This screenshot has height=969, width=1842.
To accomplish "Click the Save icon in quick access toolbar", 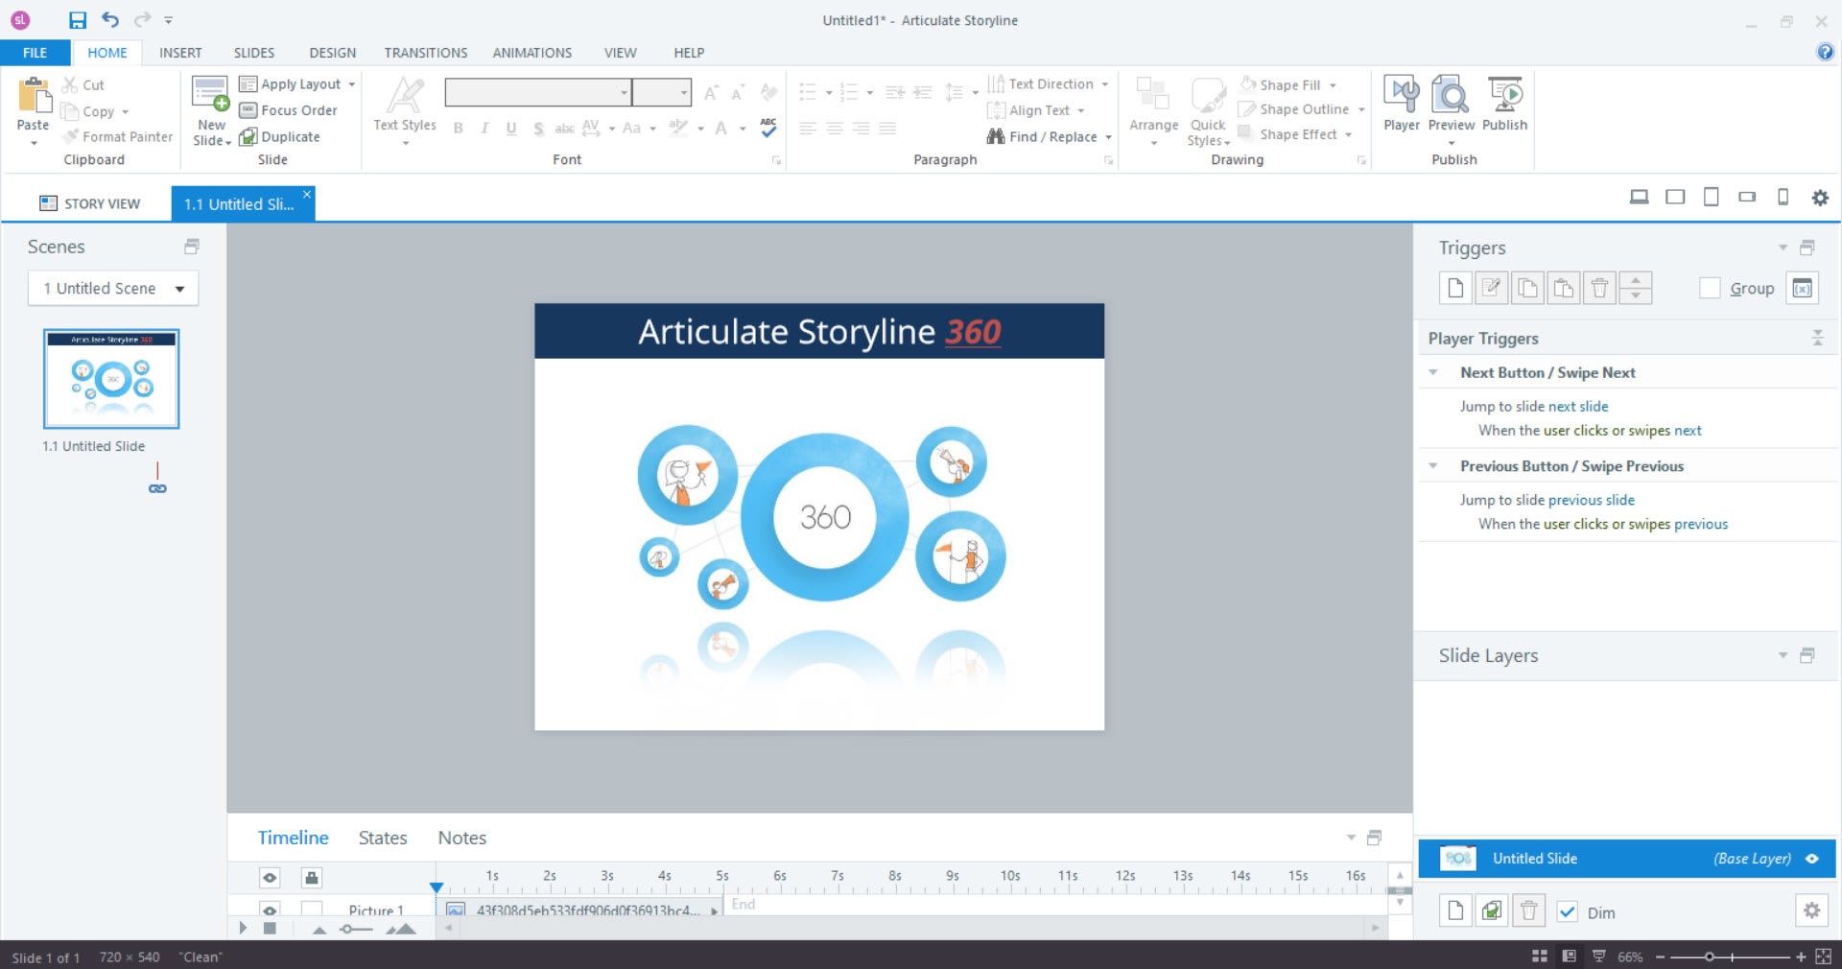I will coord(78,20).
